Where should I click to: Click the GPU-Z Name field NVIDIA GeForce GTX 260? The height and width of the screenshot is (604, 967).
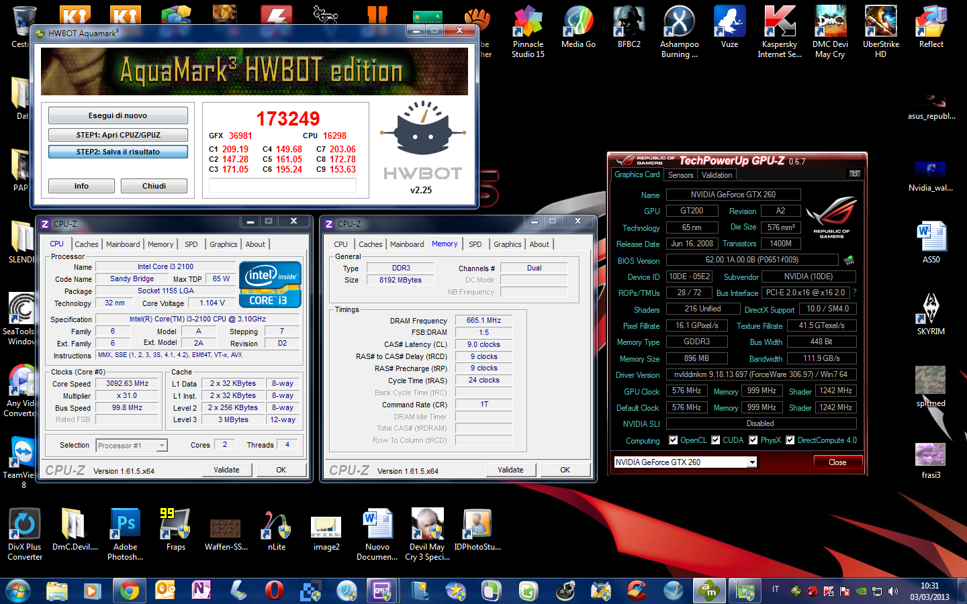pos(733,195)
